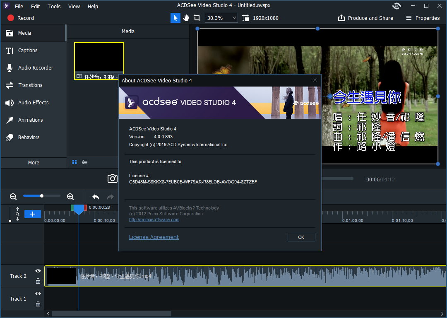Open the Captions sidebar section
This screenshot has height=318, width=447.
(x=33, y=51)
